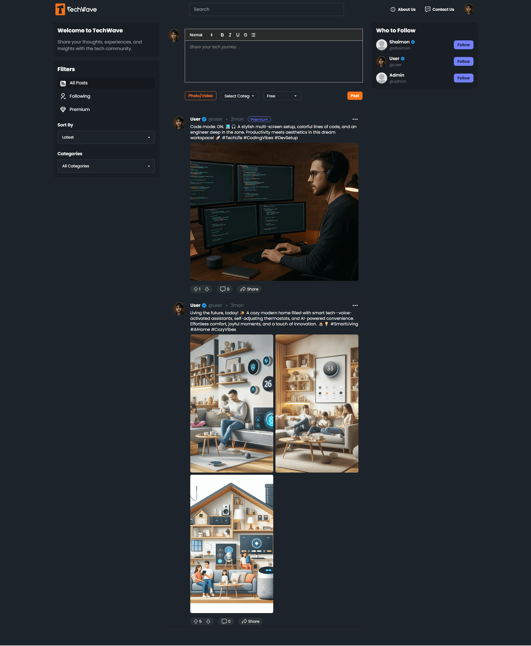Viewport: 531px width, 646px height.
Task: Toggle bold formatting in post editor
Action: click(x=222, y=35)
